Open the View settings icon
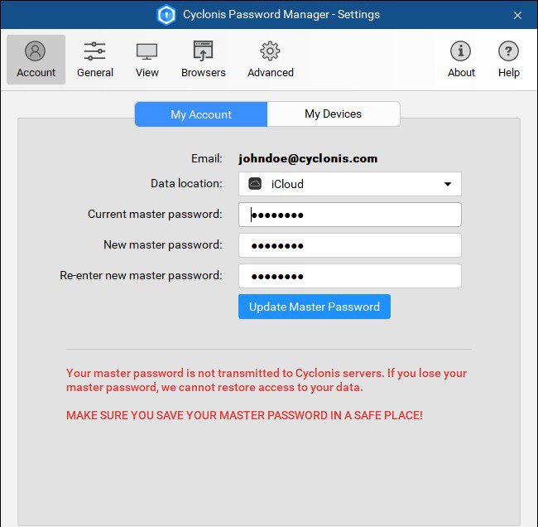This screenshot has width=538, height=527. 147,60
